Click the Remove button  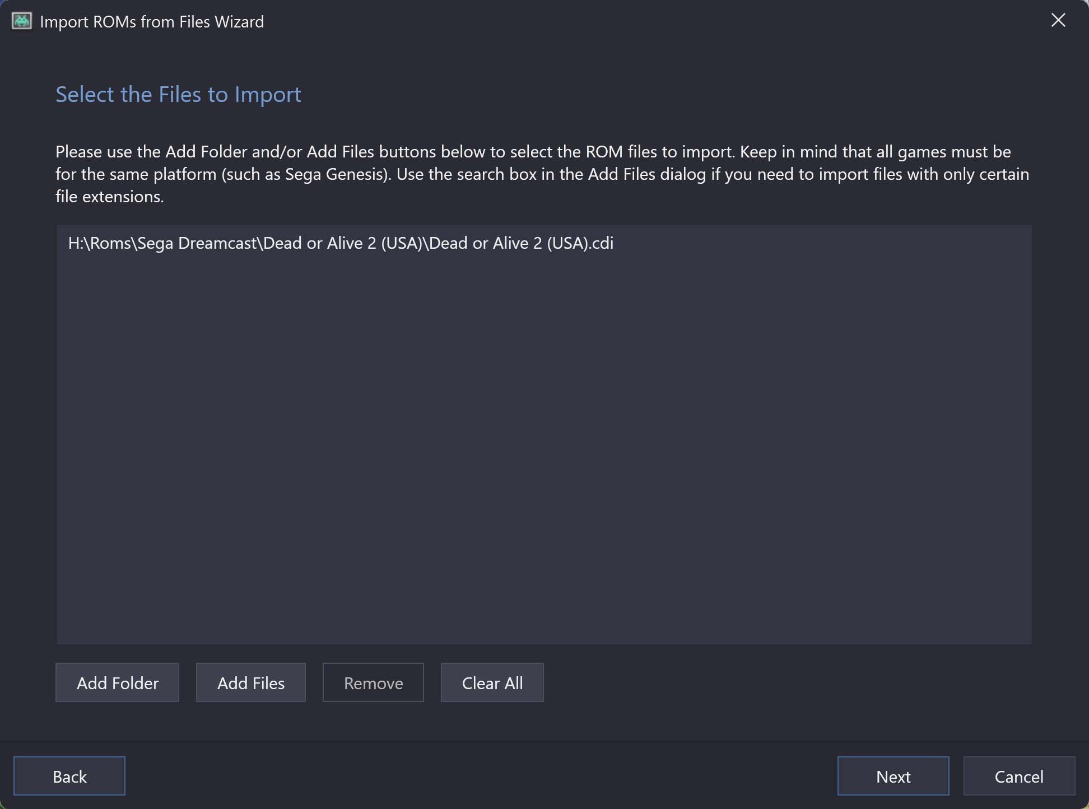pos(373,682)
